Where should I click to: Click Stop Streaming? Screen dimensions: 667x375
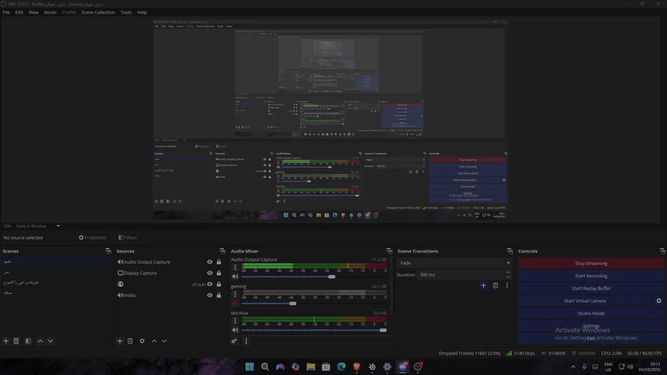pyautogui.click(x=591, y=264)
